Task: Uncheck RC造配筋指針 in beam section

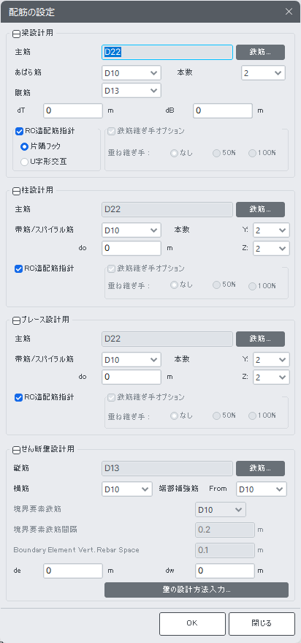Action: click(19, 132)
